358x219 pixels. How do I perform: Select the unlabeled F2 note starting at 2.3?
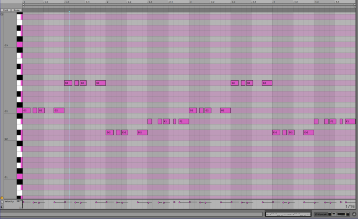coord(150,121)
